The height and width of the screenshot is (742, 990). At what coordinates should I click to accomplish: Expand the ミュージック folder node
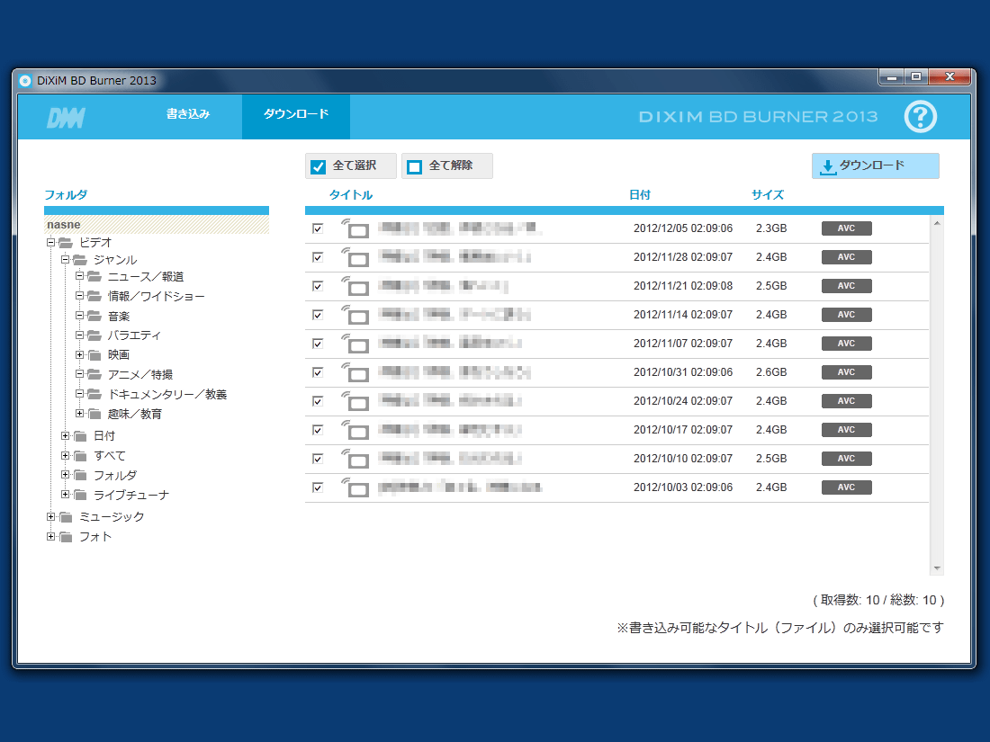[x=51, y=517]
